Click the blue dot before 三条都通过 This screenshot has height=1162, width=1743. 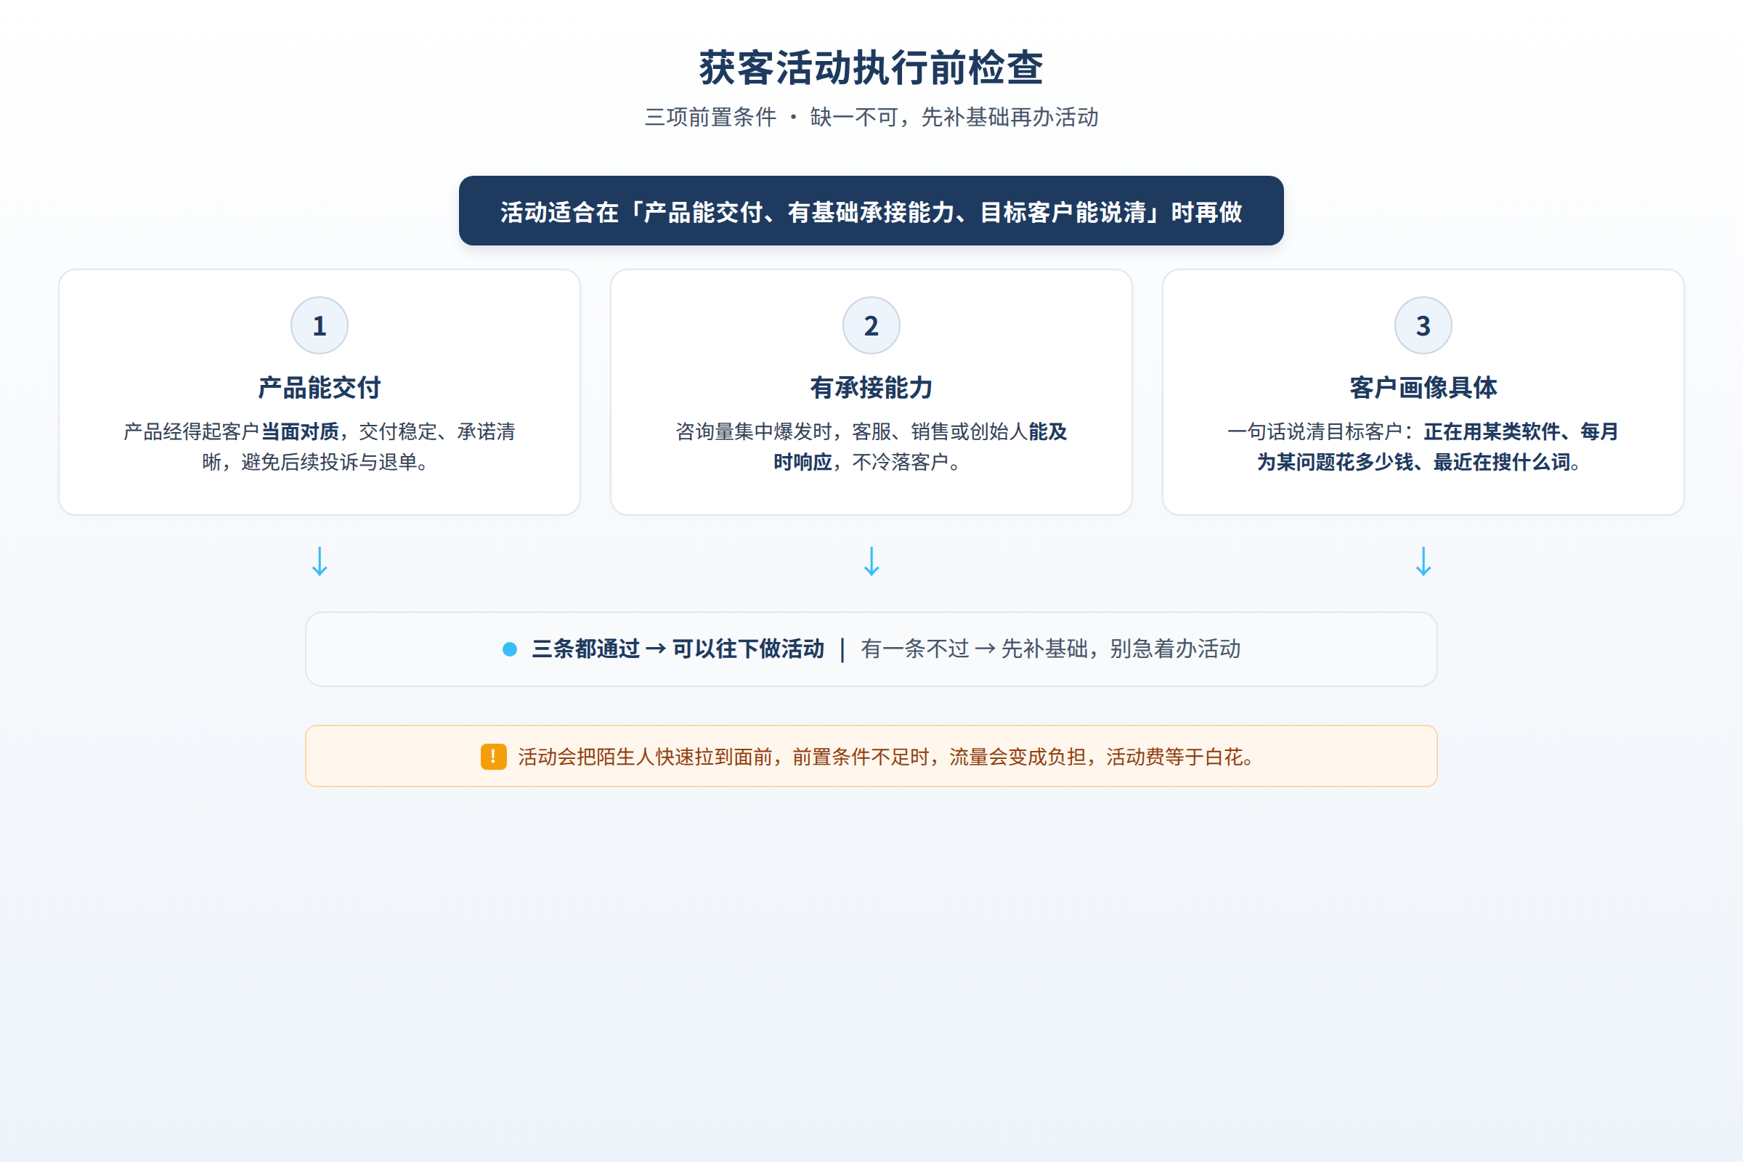tap(510, 649)
